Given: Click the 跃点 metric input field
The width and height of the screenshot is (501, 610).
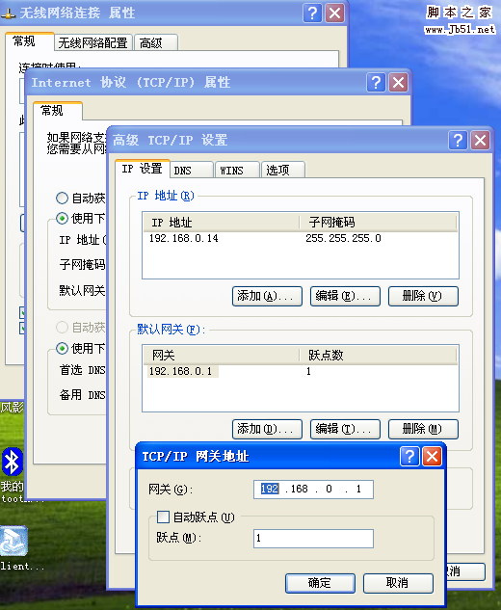Looking at the screenshot, I should tap(313, 539).
